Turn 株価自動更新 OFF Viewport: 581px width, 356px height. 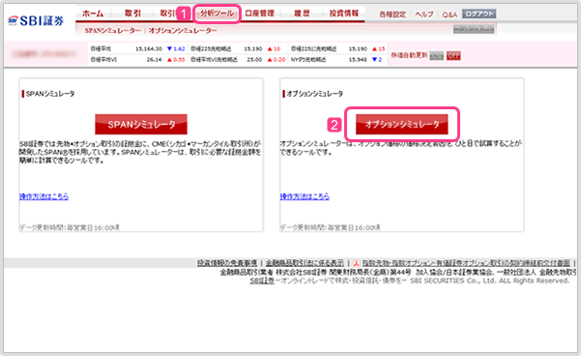click(453, 56)
